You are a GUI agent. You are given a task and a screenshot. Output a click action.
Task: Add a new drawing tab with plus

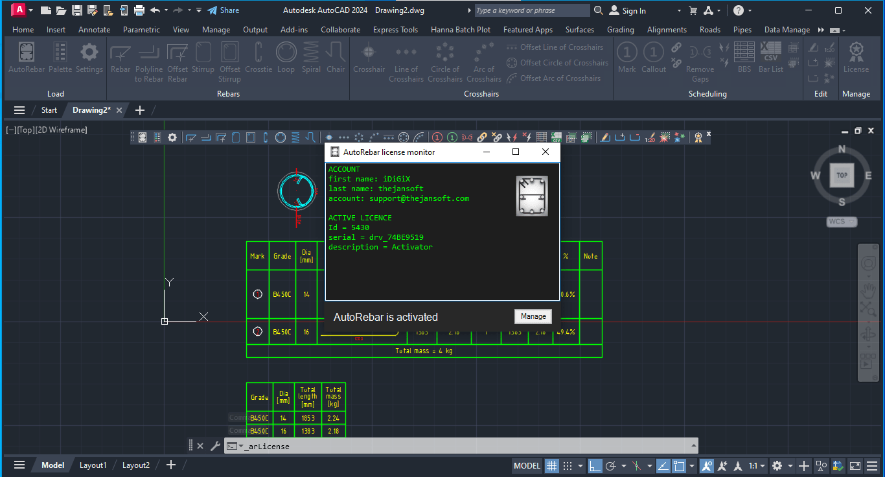click(140, 110)
